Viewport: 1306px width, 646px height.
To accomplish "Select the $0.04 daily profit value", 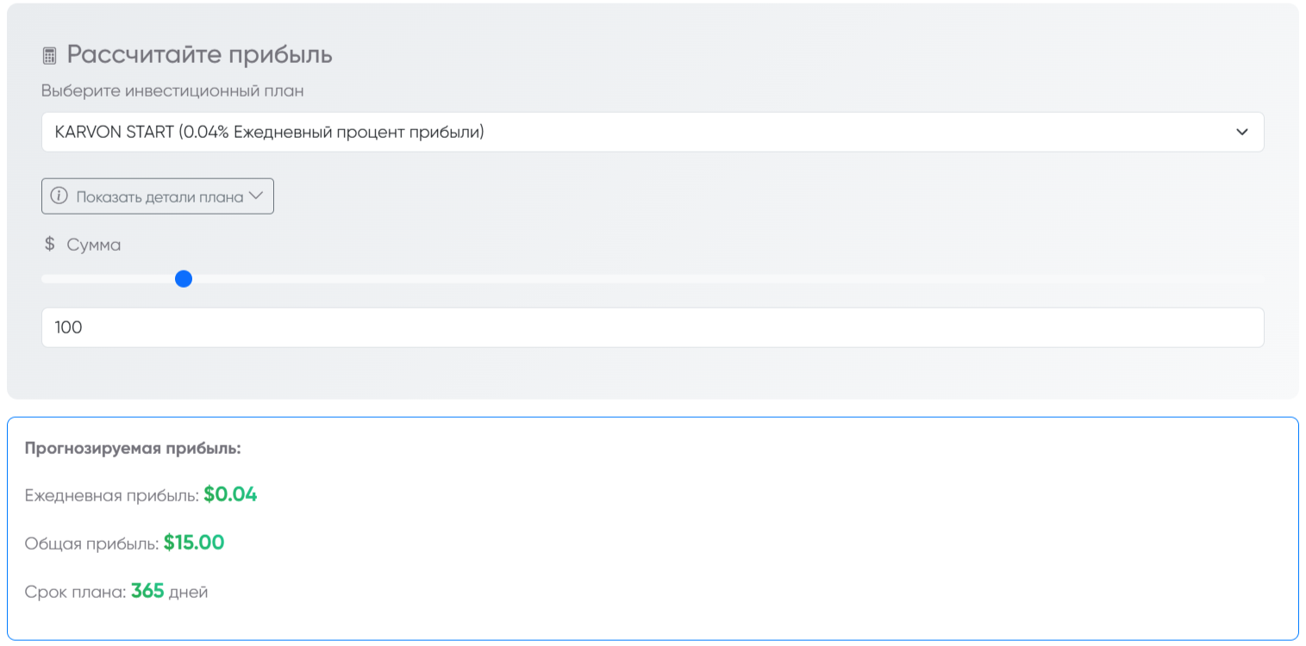I will [x=230, y=494].
